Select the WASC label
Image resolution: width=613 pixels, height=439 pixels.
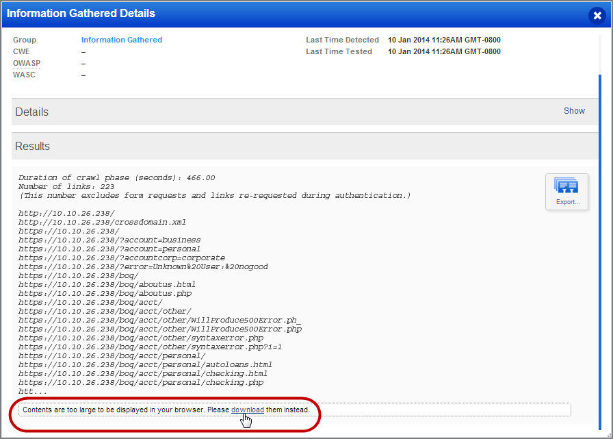[x=24, y=75]
